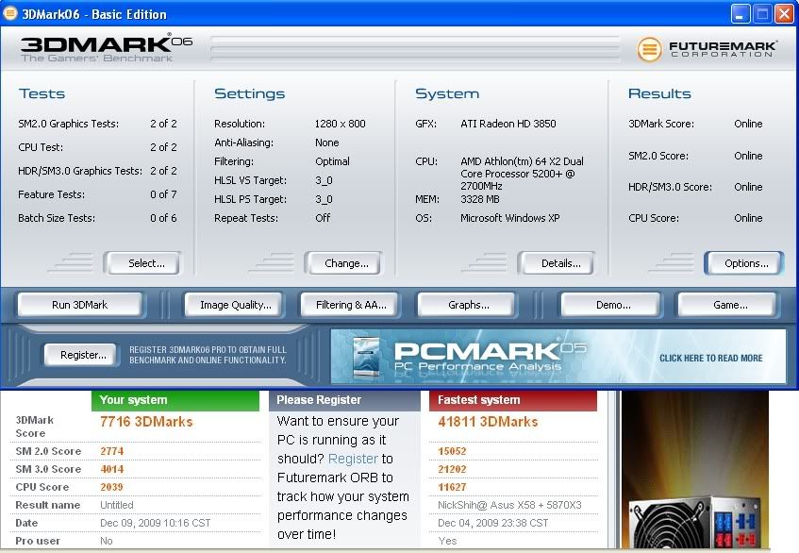799x553 pixels.
Task: Launch the Demo...
Action: (x=611, y=305)
